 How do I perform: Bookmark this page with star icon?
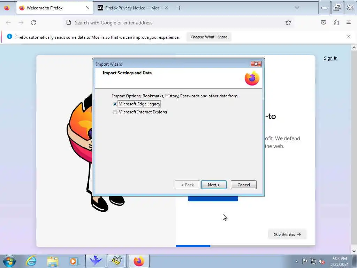(x=288, y=22)
